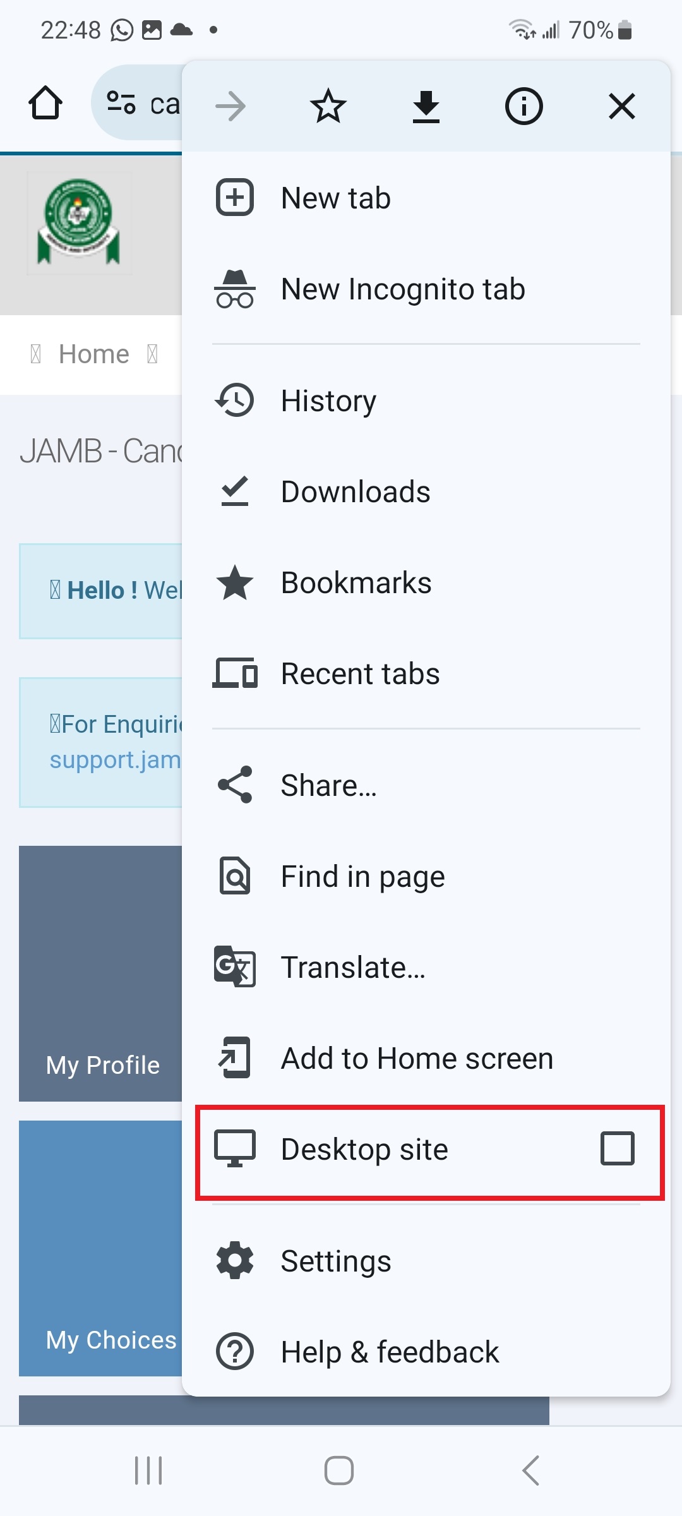Close the menu with X icon
The width and height of the screenshot is (682, 1516).
point(621,106)
